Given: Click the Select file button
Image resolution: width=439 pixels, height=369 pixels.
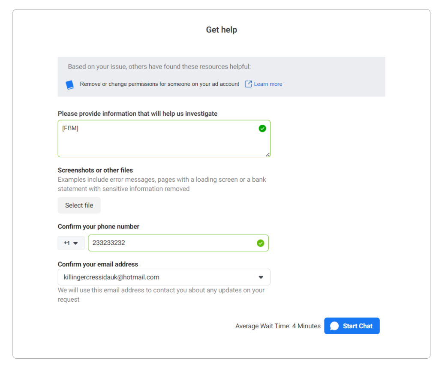Looking at the screenshot, I should (x=79, y=205).
